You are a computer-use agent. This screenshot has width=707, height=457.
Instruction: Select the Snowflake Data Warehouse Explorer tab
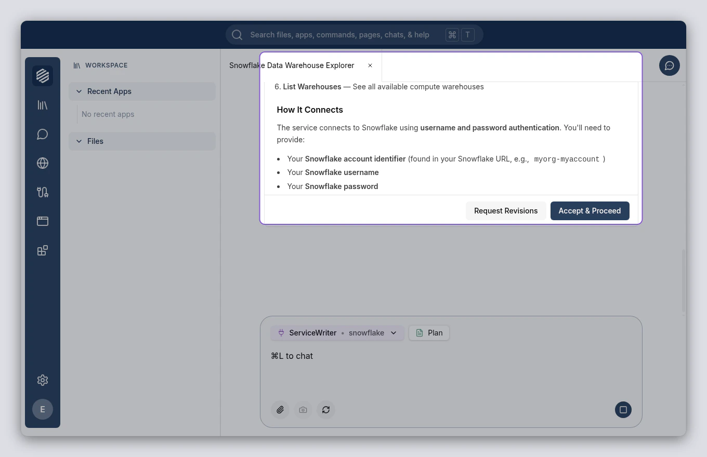coord(292,65)
